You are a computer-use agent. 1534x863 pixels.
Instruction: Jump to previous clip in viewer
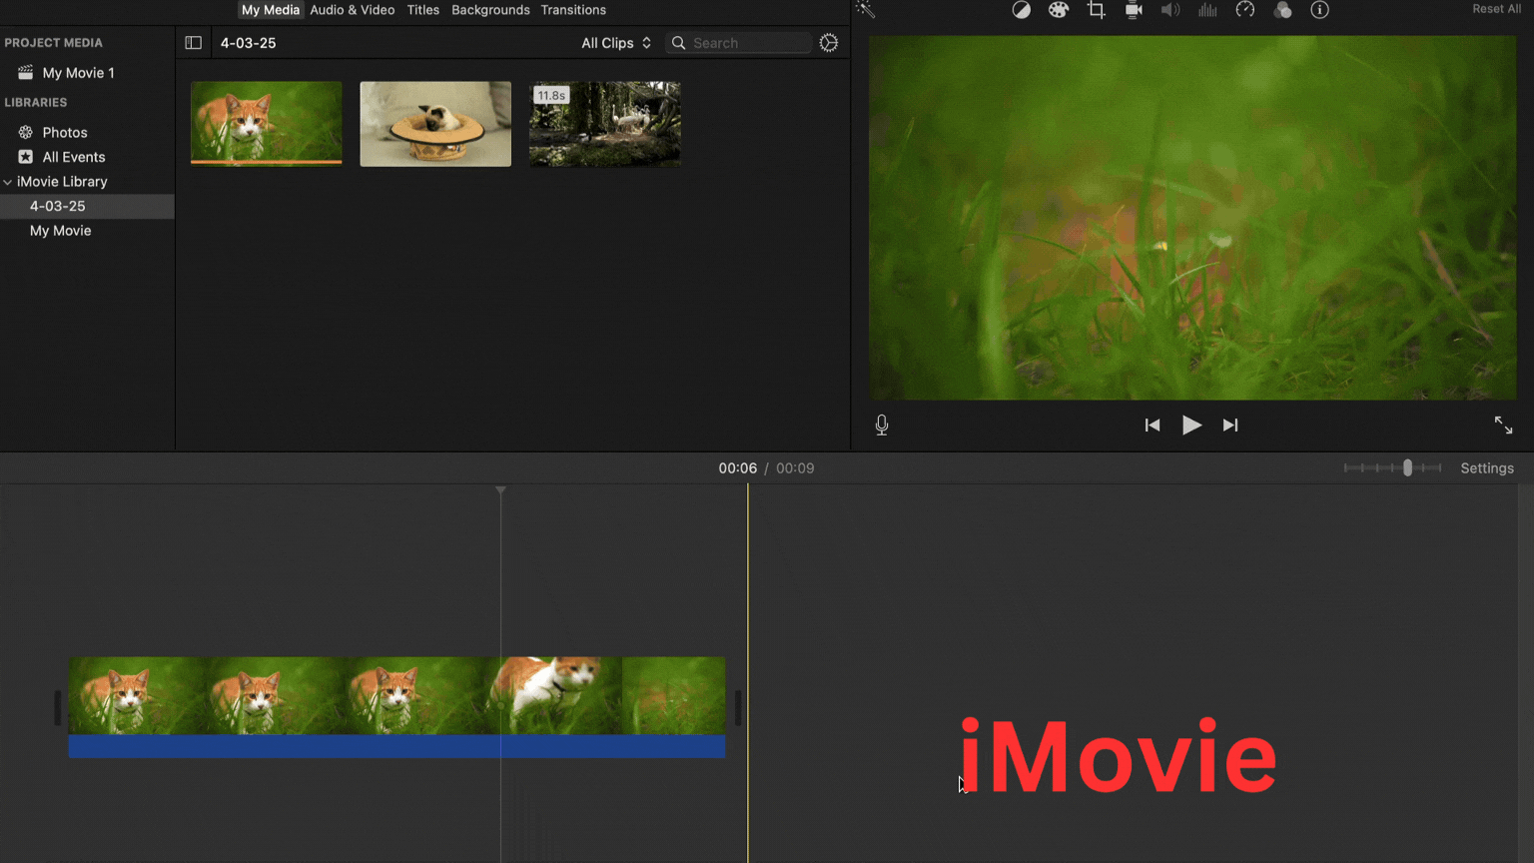click(1152, 426)
